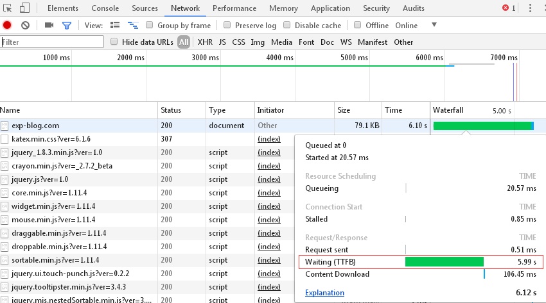
Task: Click the red record network log button
Action: 7,26
